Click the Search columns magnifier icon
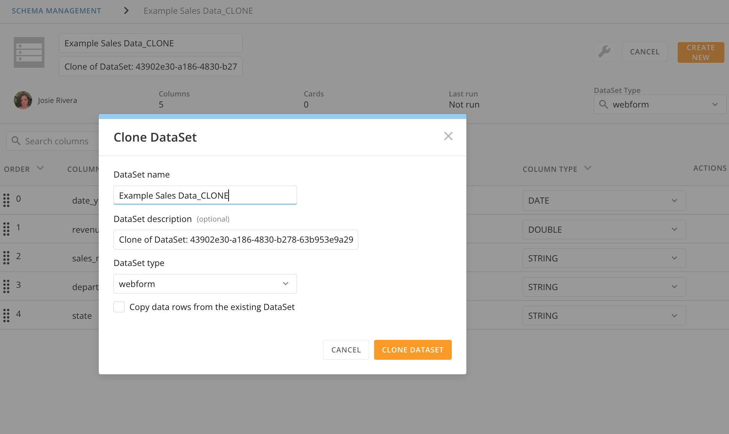This screenshot has width=729, height=434. click(16, 141)
